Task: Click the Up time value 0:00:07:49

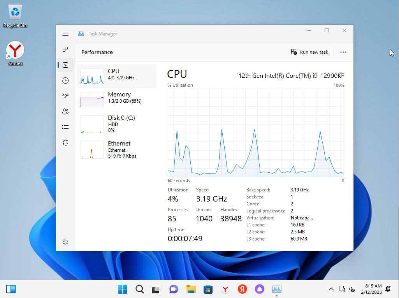Action: (185, 238)
